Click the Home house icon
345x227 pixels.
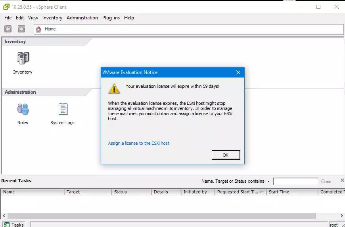(38, 29)
